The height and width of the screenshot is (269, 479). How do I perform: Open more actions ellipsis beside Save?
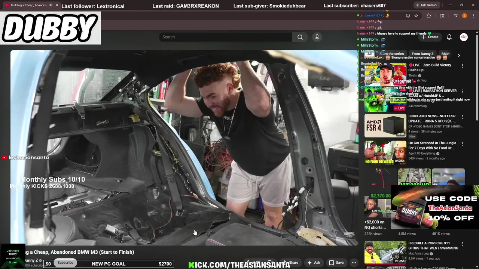(x=354, y=263)
